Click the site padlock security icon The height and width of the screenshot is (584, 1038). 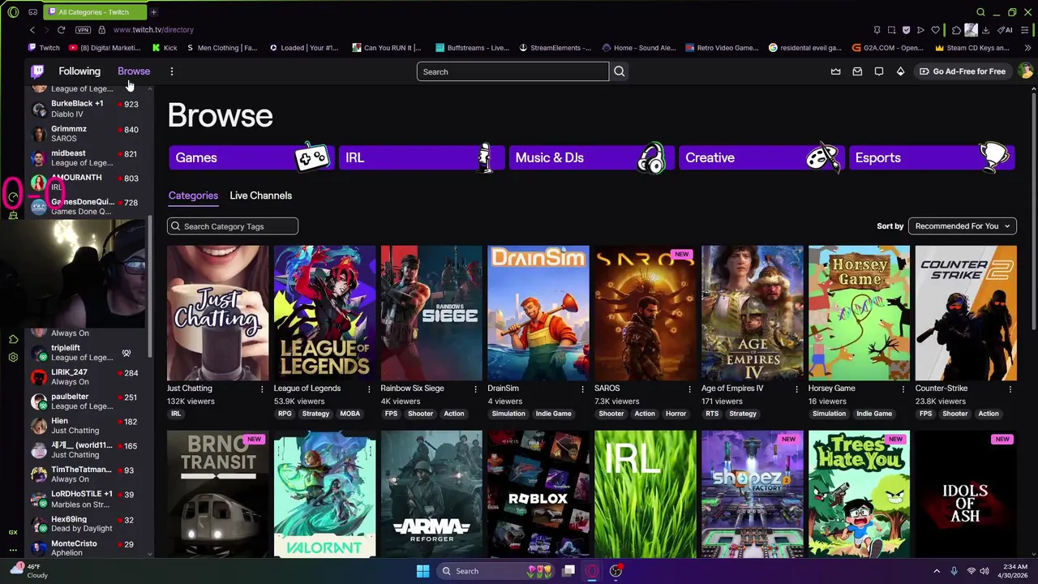pyautogui.click(x=102, y=30)
